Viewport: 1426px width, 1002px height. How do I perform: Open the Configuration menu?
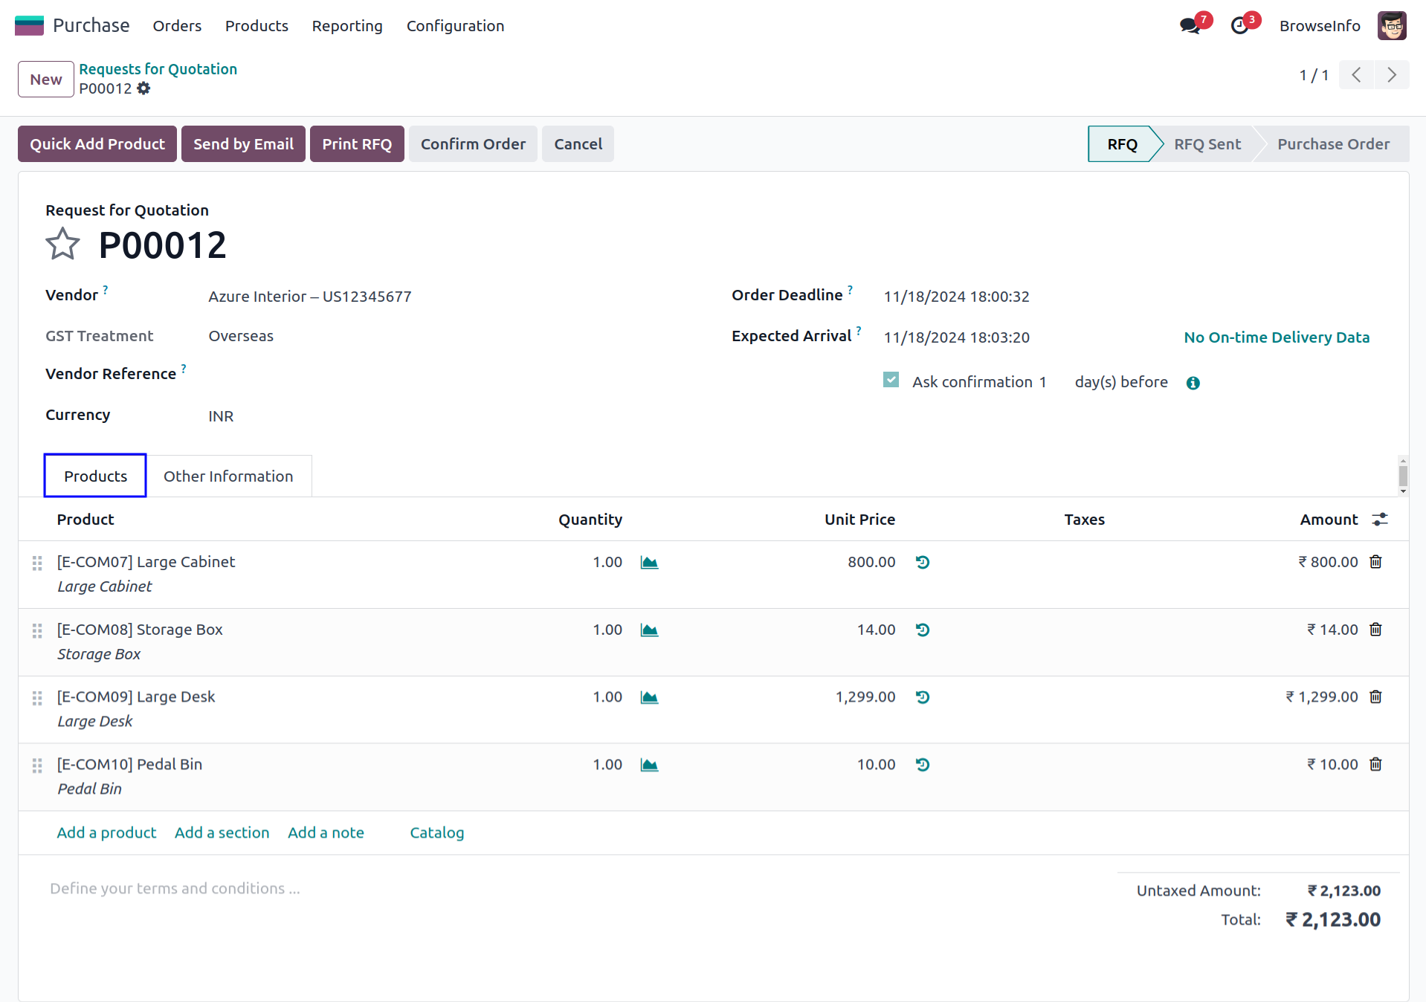[x=455, y=26]
